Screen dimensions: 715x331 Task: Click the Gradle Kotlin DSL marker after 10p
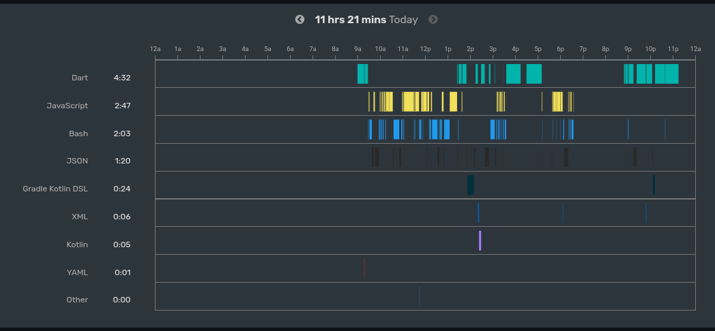[654, 185]
